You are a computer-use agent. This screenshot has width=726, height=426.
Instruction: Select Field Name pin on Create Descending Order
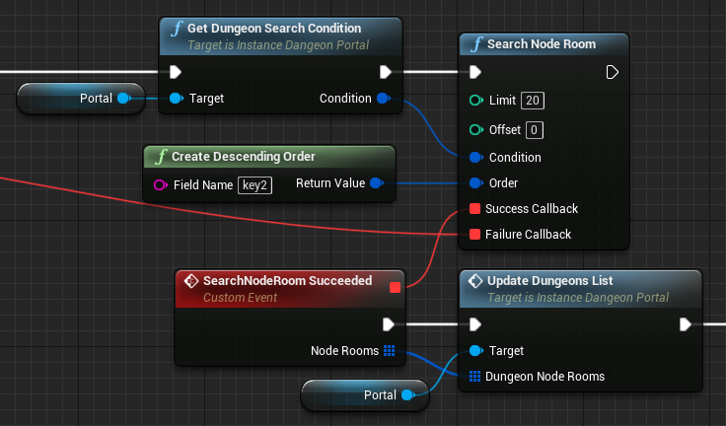pyautogui.click(x=160, y=184)
